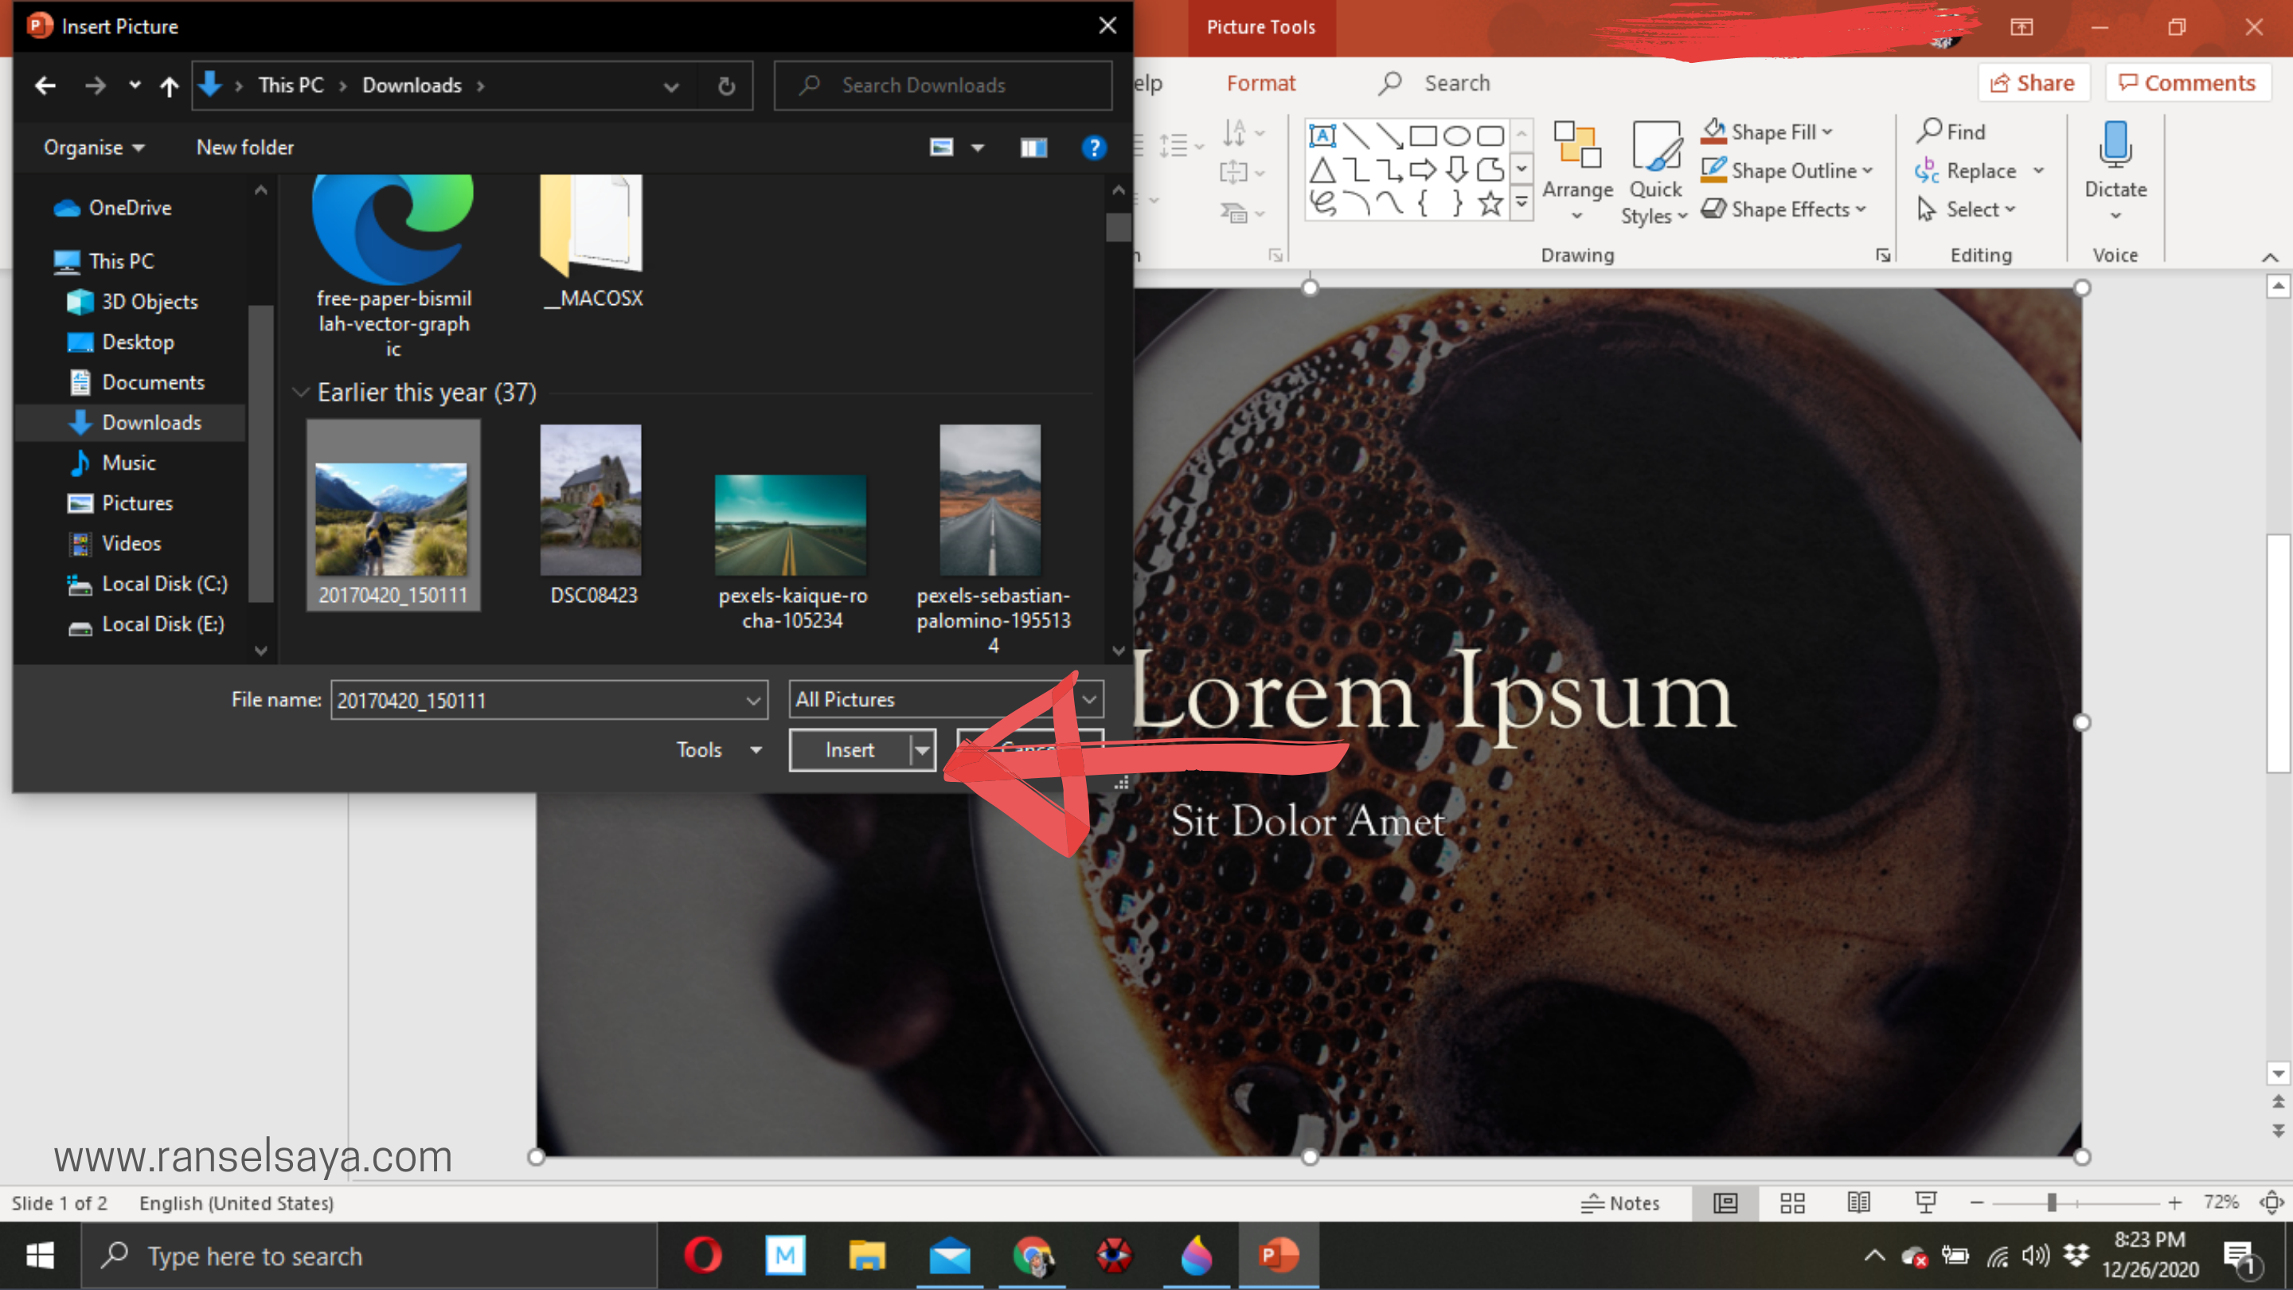
Task: Open the Format ribbon tab
Action: click(x=1260, y=84)
